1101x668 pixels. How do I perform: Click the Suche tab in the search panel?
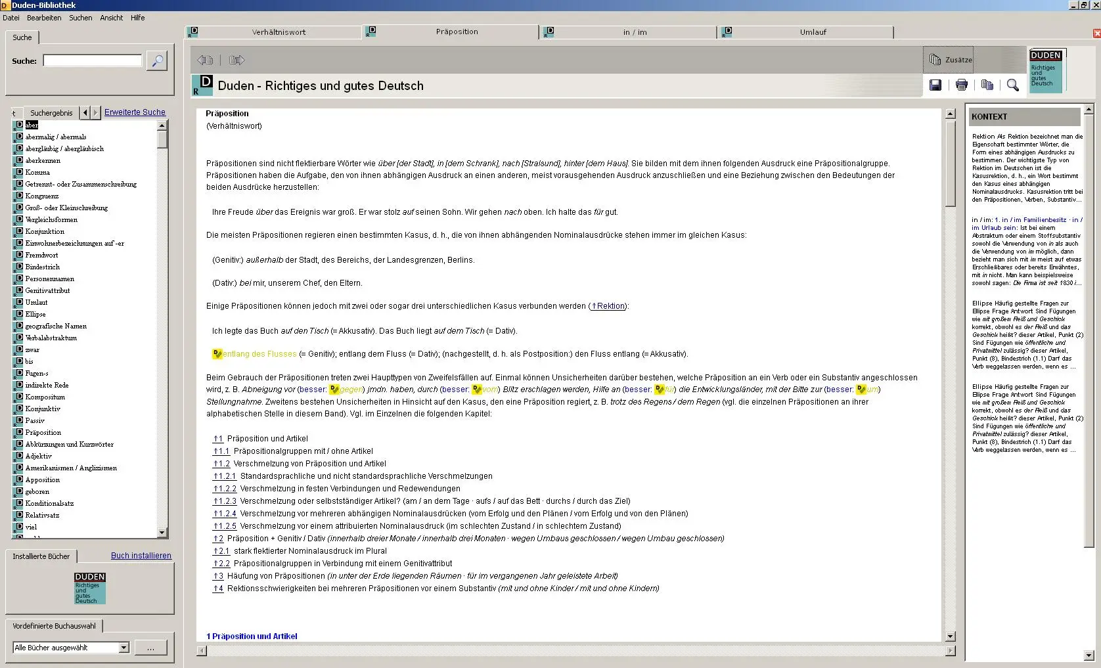tap(22, 37)
